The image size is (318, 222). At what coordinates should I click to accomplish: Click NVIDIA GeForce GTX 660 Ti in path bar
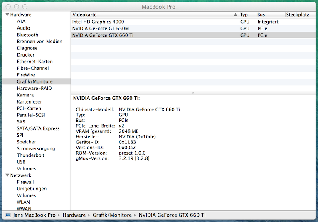coord(172,215)
